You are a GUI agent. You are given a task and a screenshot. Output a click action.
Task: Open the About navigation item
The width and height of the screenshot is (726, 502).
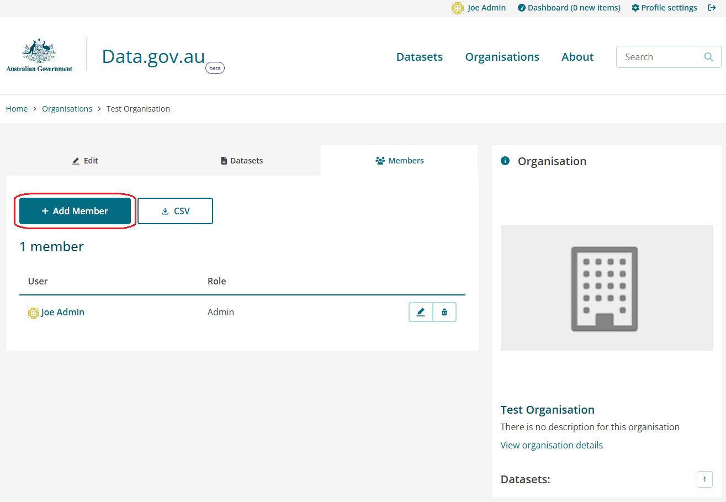tap(577, 57)
